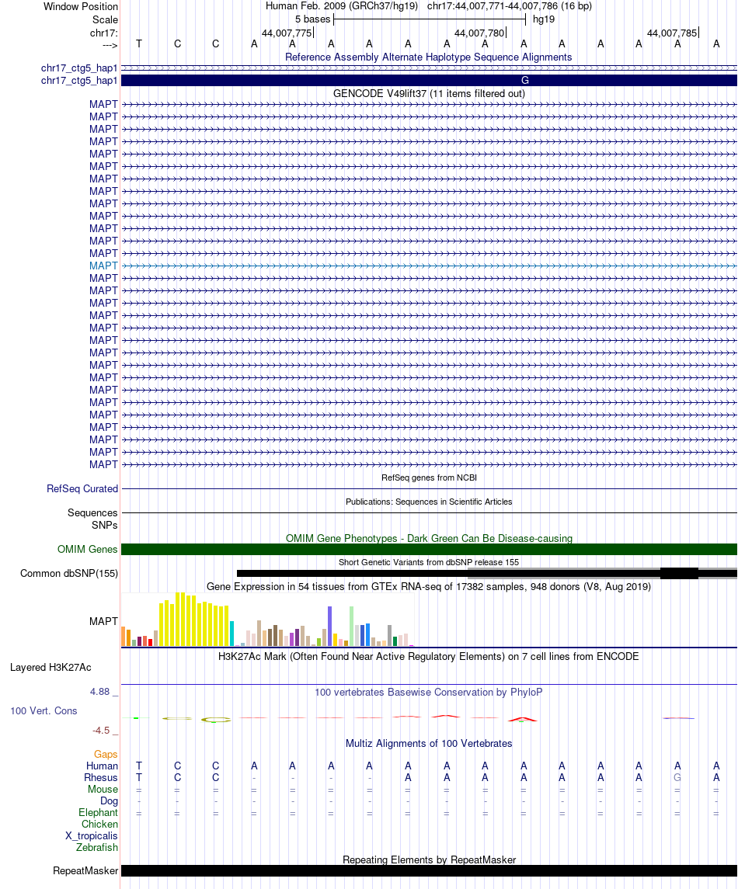
Task: Click '100 vertebrates Basewise Conservation by PhyloP' title
Action: coord(429,693)
